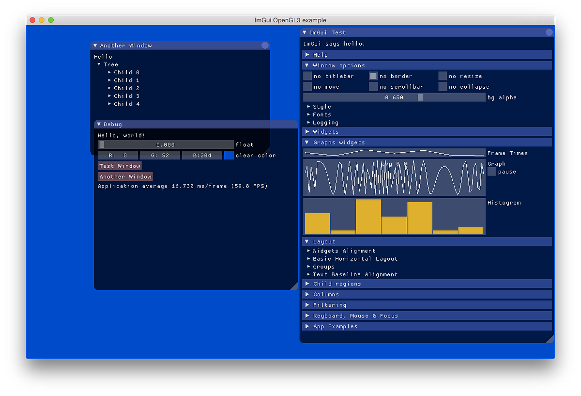Toggle the 'no border' option
Screen dimensions: 581x396
[x=373, y=76]
